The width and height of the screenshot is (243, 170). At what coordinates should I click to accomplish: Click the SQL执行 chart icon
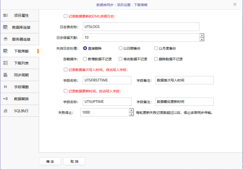pos(5,111)
